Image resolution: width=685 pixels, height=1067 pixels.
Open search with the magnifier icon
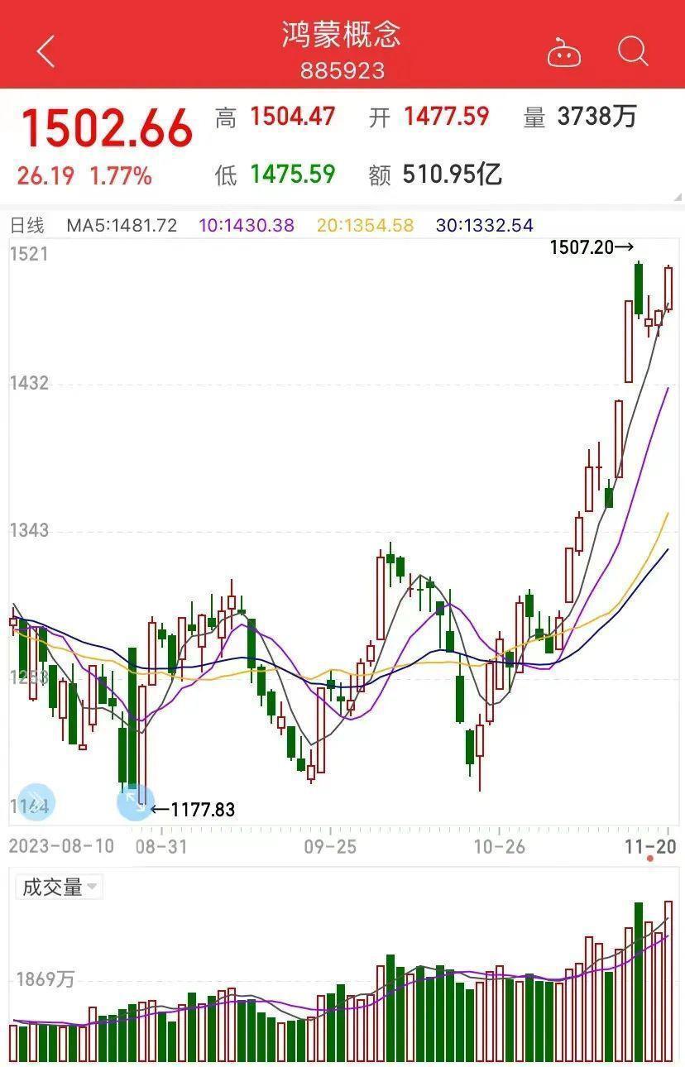click(x=633, y=51)
